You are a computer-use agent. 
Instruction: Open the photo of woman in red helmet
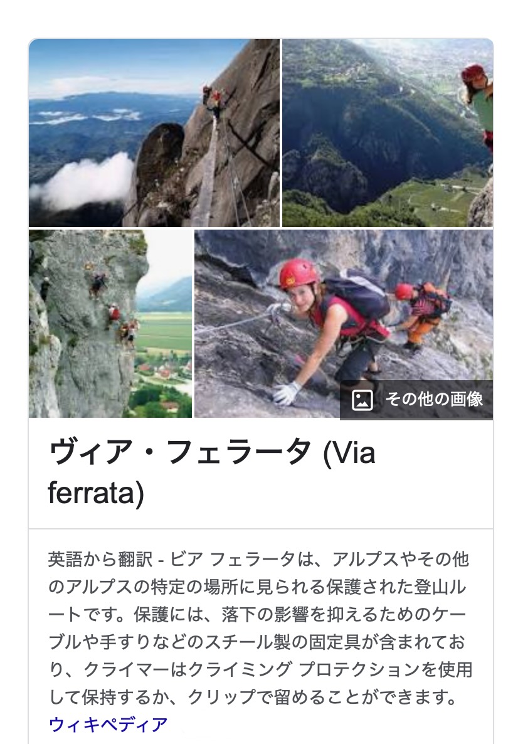coord(344,324)
